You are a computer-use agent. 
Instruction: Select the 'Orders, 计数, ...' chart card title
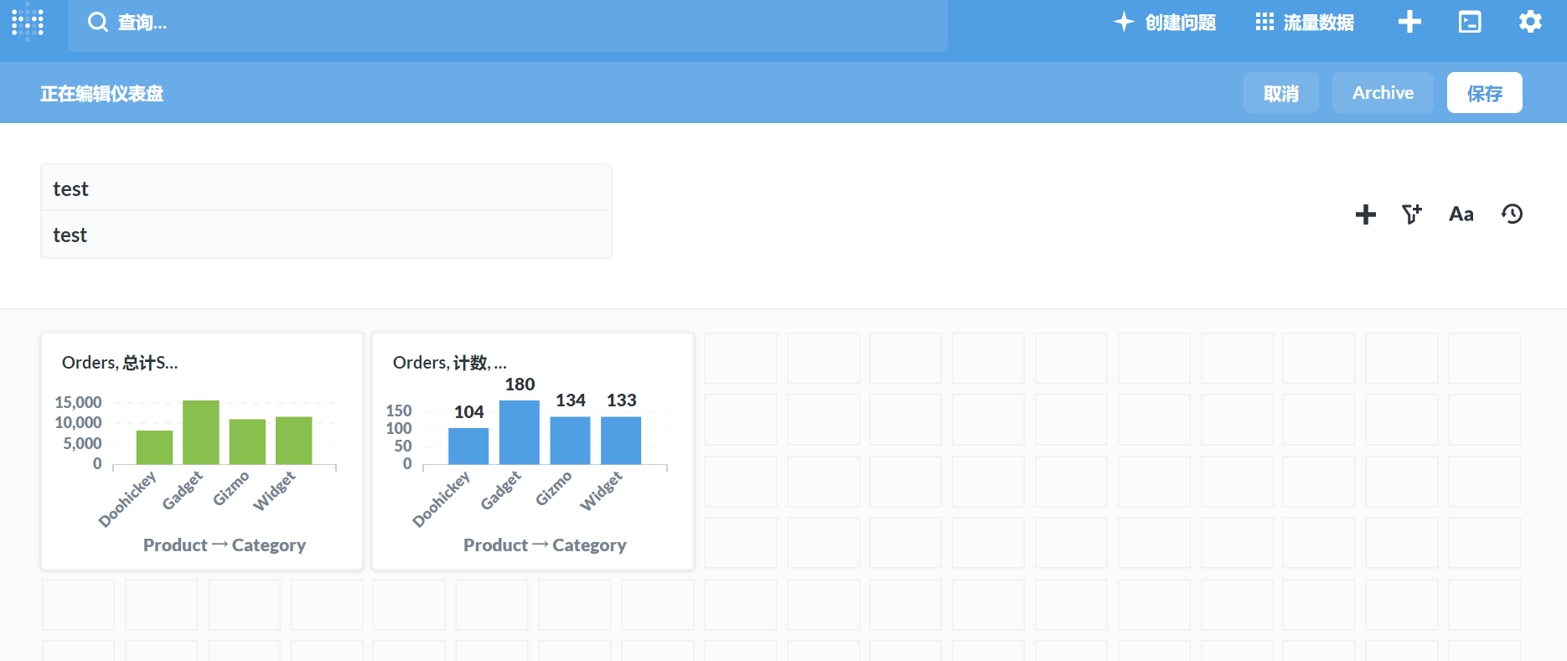point(450,363)
